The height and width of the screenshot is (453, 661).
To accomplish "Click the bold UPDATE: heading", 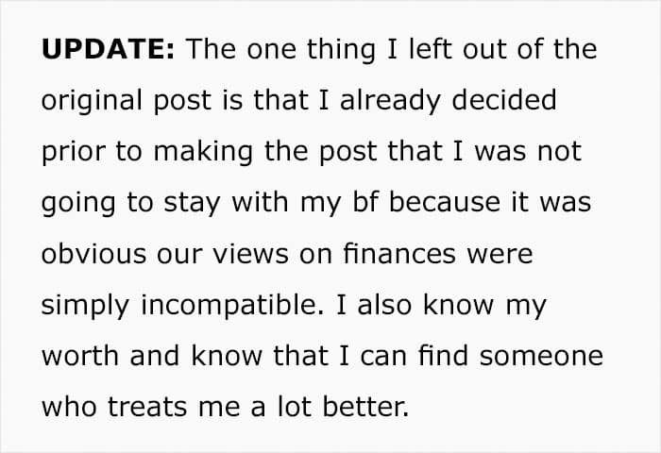I will pyautogui.click(x=108, y=49).
